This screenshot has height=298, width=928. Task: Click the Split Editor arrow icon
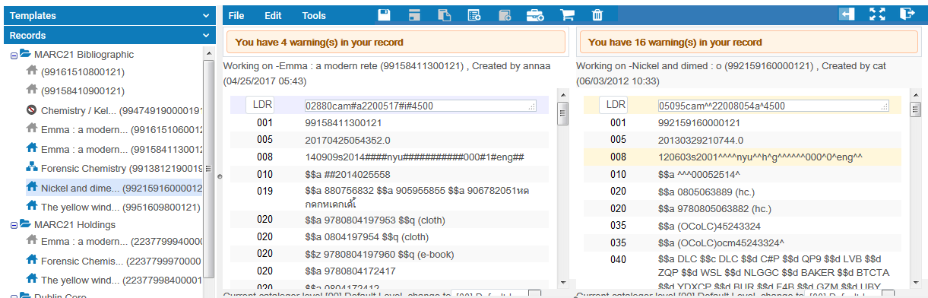click(847, 14)
